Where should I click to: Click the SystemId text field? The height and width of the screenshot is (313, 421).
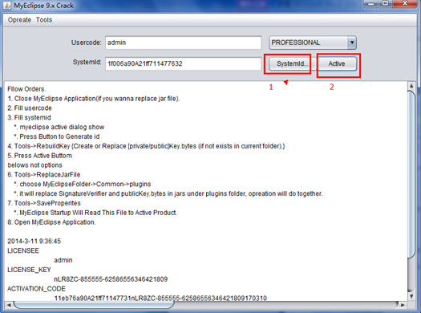(184, 63)
